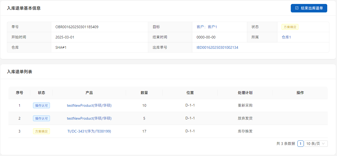The width and height of the screenshot is (337, 156).
Task: Click the 方案确定 tag in basic info
Action: point(290,27)
